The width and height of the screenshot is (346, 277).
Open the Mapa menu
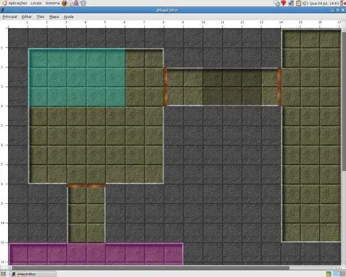pyautogui.click(x=54, y=17)
